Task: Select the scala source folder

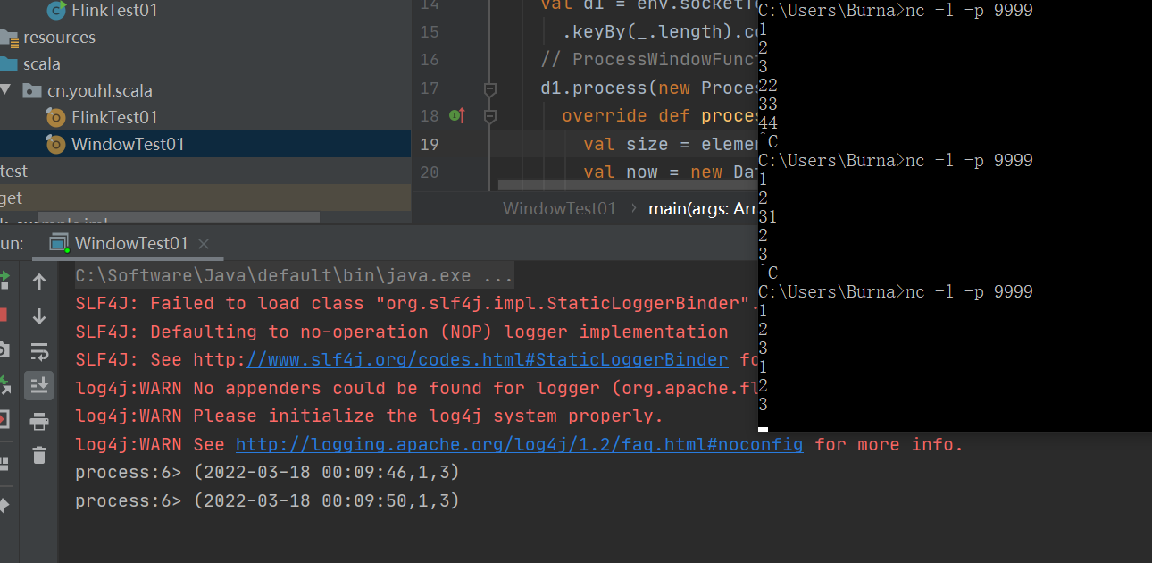Action: click(x=42, y=64)
